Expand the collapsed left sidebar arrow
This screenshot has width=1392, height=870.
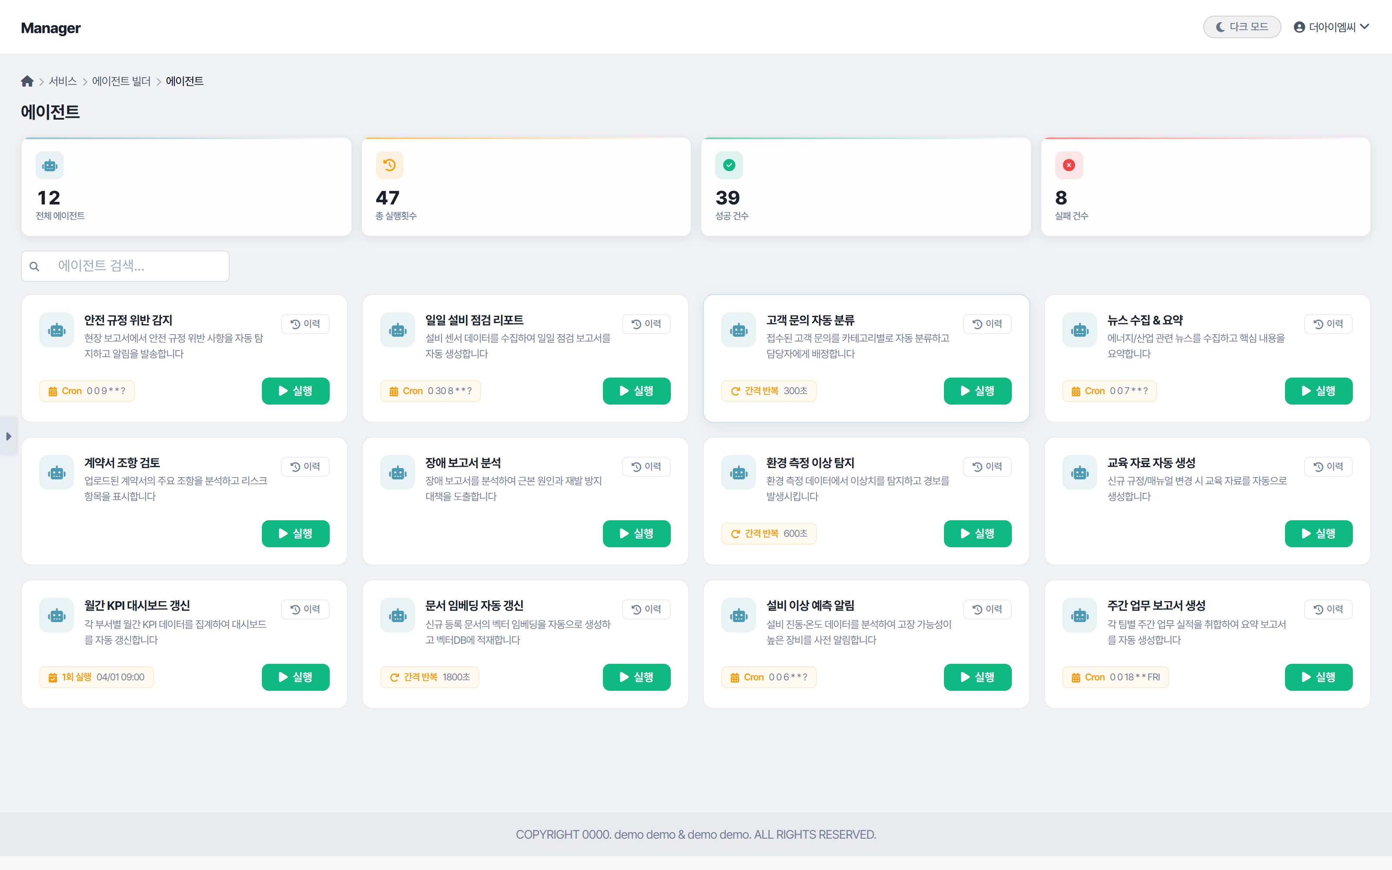click(9, 436)
